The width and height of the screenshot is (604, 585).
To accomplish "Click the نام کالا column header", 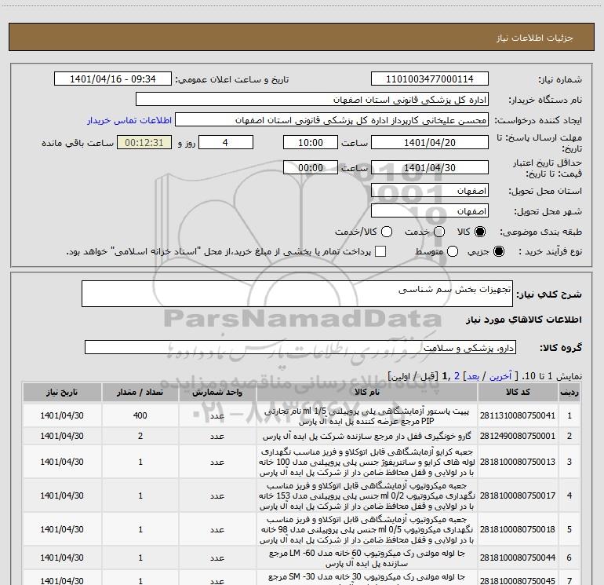I will (x=367, y=393).
